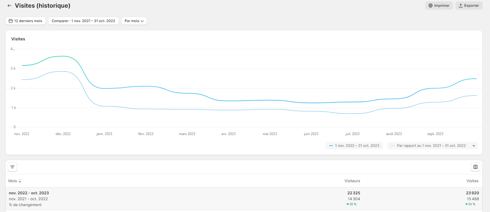Expand the Par mois grouping dropdown
The image size is (490, 212).
(x=134, y=21)
